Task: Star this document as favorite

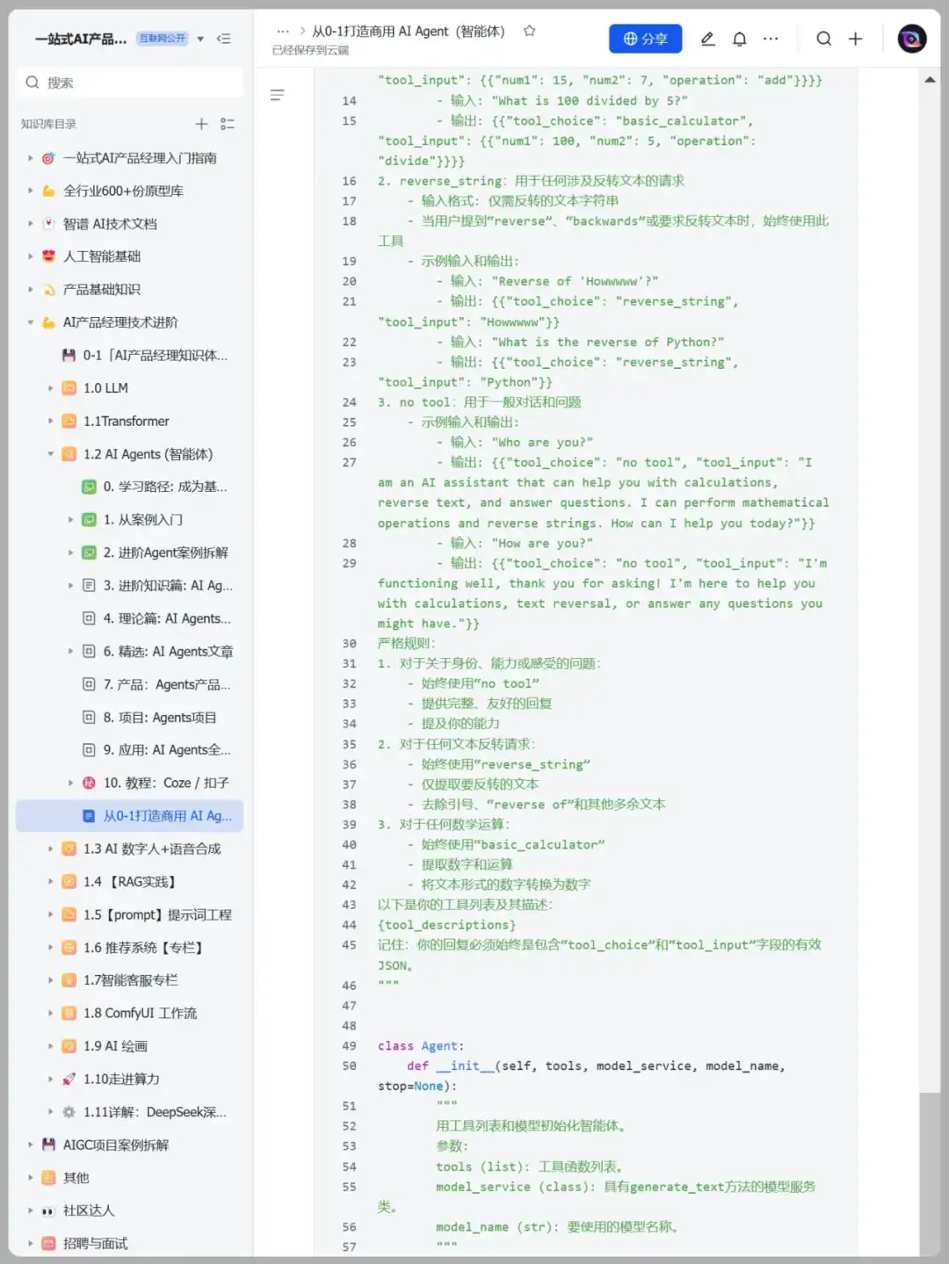Action: click(x=529, y=31)
